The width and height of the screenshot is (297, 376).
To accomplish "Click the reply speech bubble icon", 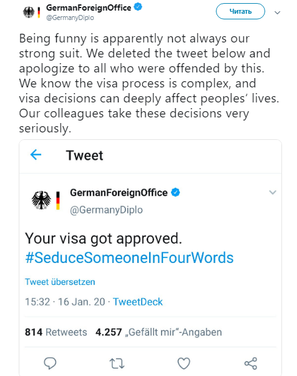I will click(50, 363).
